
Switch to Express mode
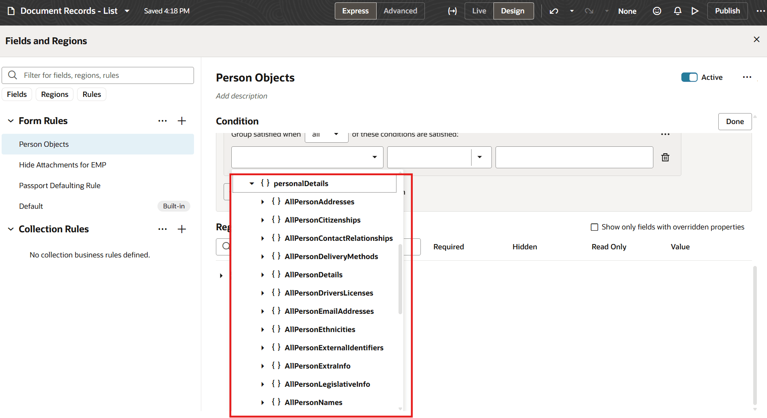click(355, 11)
